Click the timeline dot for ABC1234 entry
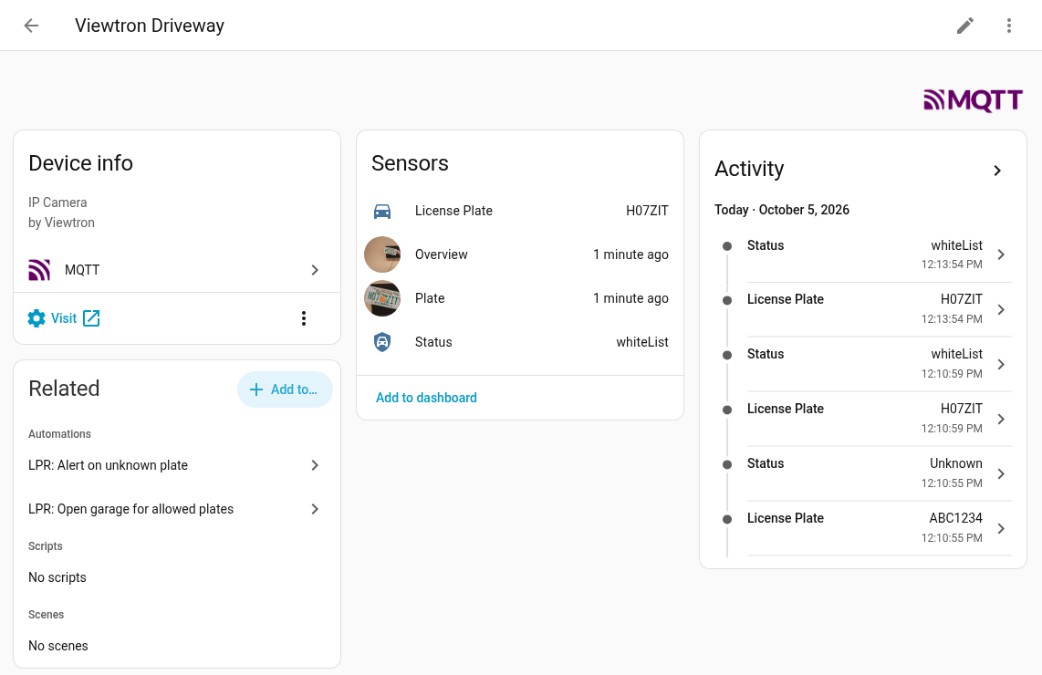Viewport: 1042px width, 675px height. 727,520
